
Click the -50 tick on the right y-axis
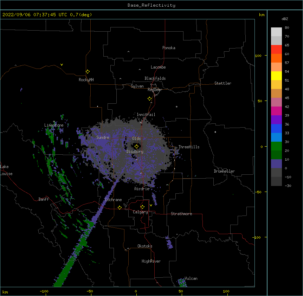[x=258, y=192]
